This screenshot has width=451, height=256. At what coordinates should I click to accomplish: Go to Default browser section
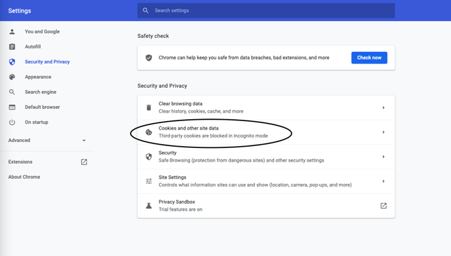(42, 107)
